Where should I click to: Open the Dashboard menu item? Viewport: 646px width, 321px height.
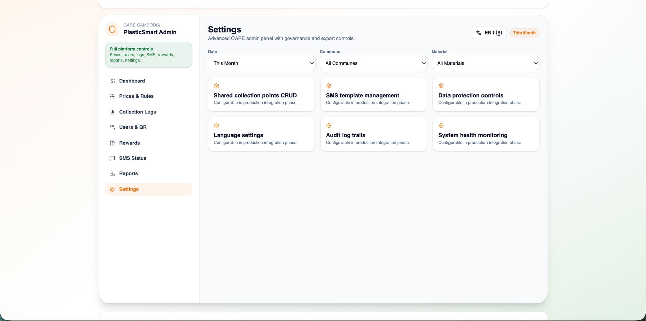[x=149, y=81]
